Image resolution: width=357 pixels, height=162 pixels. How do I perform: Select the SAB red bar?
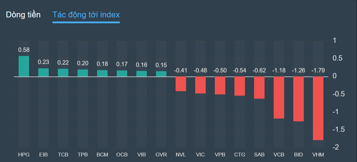[259, 88]
